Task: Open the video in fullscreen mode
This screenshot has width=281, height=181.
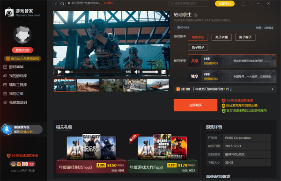Action: 163,72
